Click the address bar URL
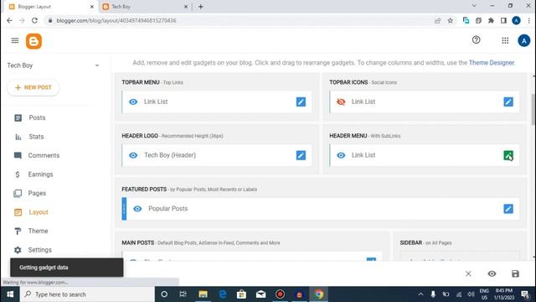The image size is (536, 302). [116, 20]
